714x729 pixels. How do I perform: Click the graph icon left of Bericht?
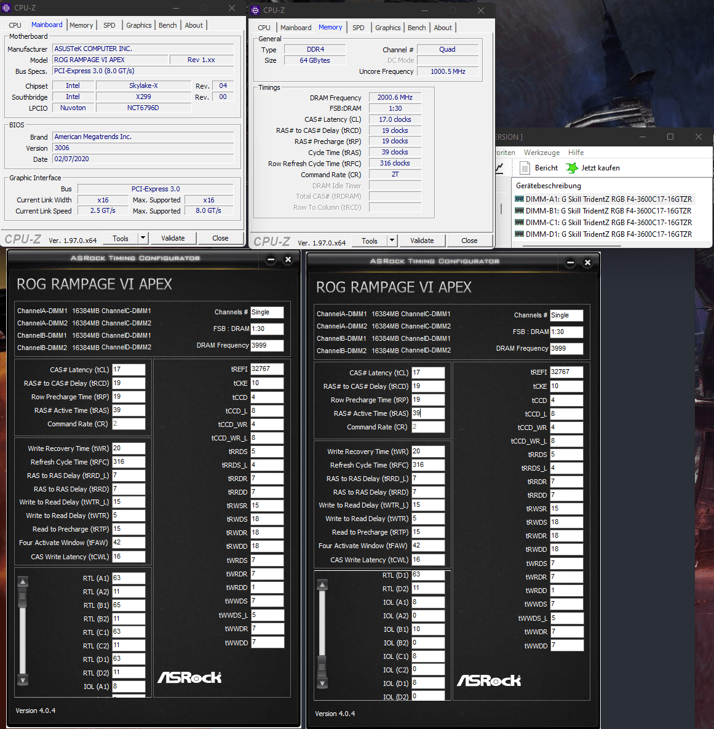(x=500, y=168)
